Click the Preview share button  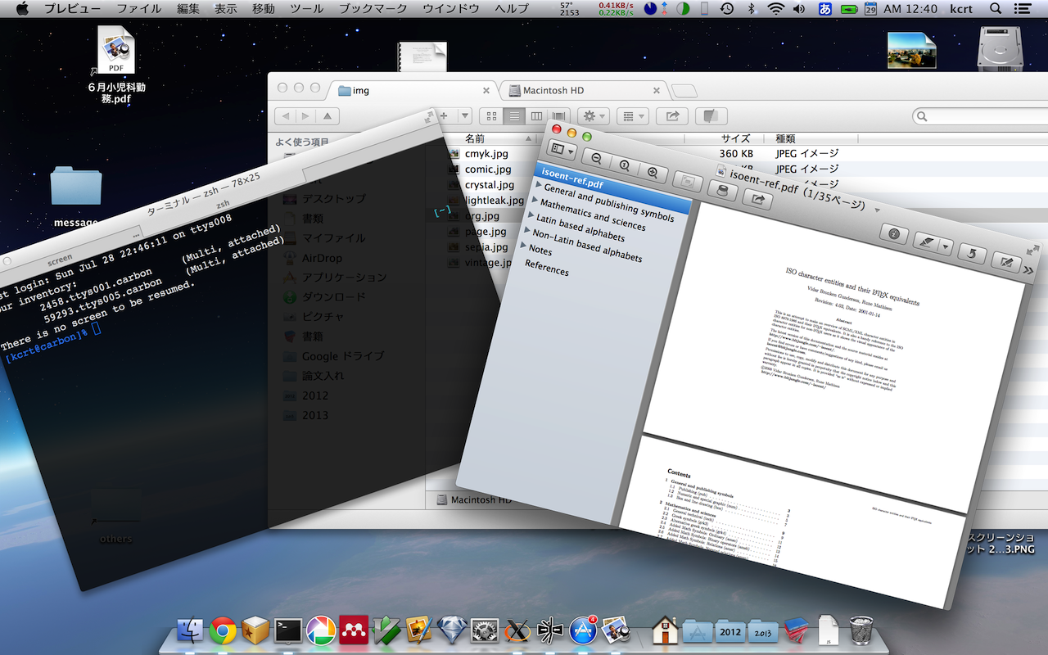pos(757,197)
